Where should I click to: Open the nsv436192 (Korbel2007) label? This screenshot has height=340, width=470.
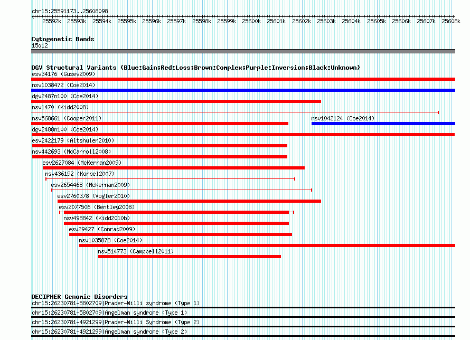click(80, 174)
